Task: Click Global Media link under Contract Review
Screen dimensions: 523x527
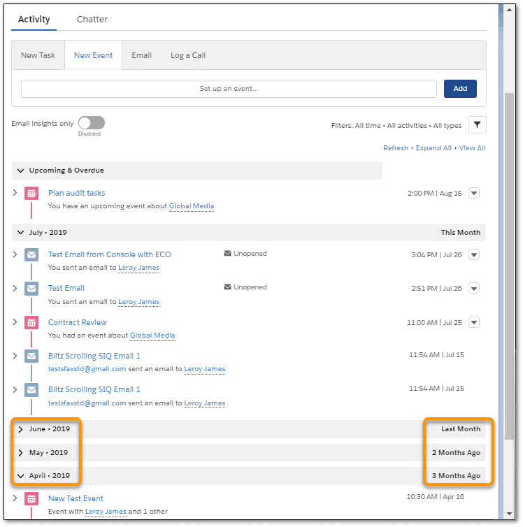Action: pos(152,335)
